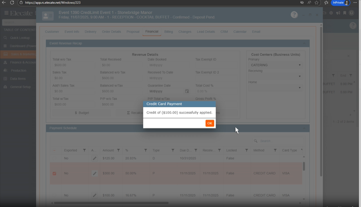Toggle the select-all checkbox in payment header

[54, 150]
